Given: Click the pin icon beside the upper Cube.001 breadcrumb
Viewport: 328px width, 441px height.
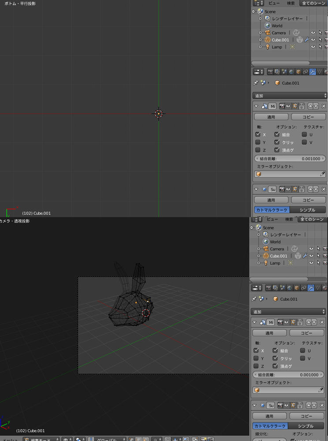Looking at the screenshot, I should [x=256, y=83].
